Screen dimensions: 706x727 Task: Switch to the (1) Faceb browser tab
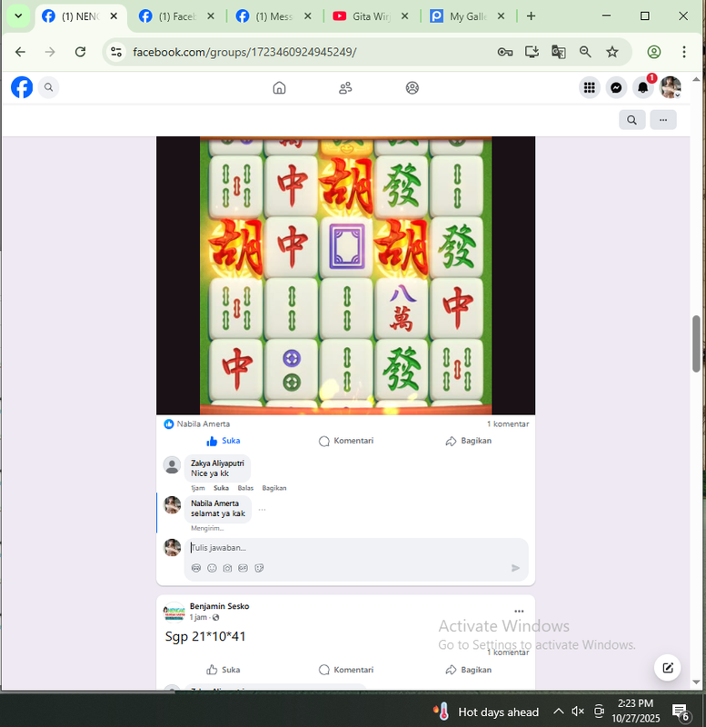[177, 16]
